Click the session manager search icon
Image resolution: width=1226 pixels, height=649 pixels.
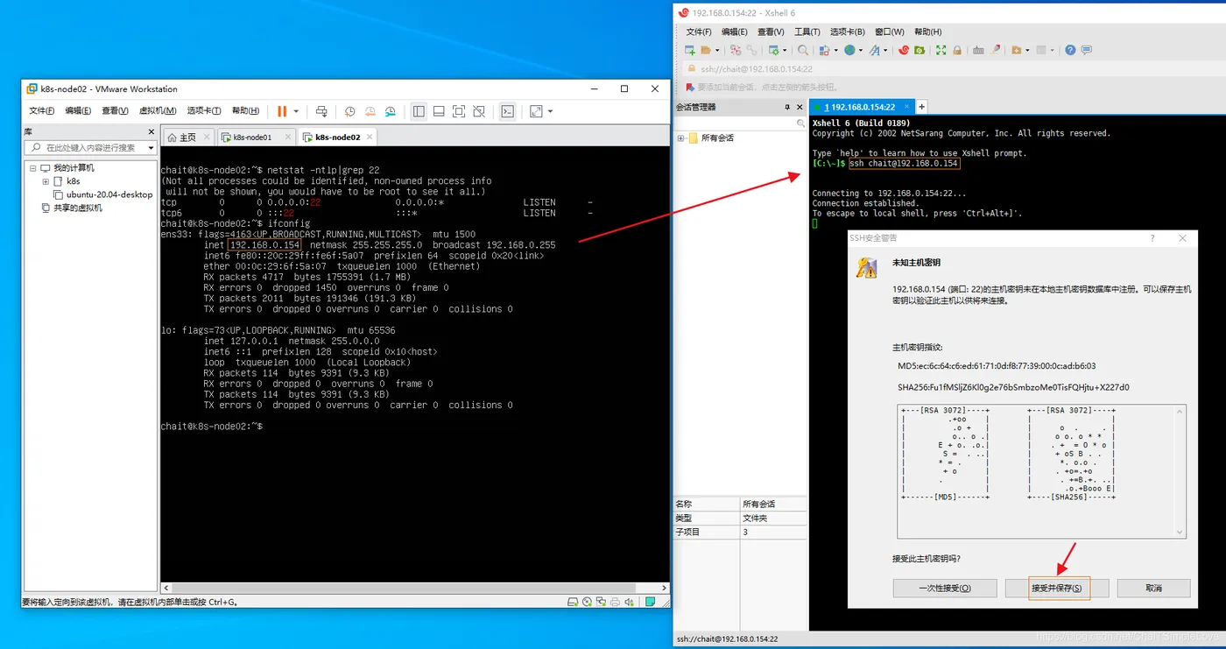point(800,124)
